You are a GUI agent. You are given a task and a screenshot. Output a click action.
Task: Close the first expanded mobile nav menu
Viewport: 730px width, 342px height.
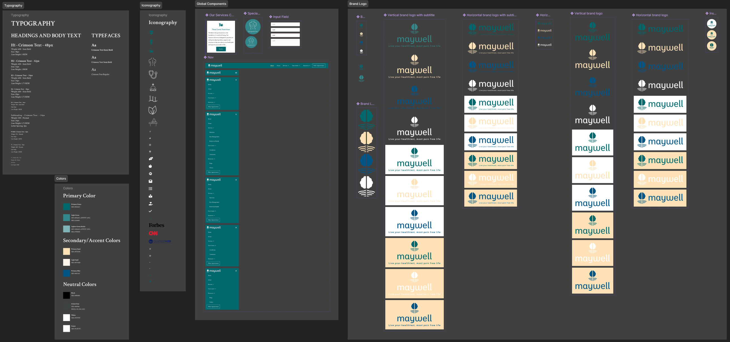(236, 80)
